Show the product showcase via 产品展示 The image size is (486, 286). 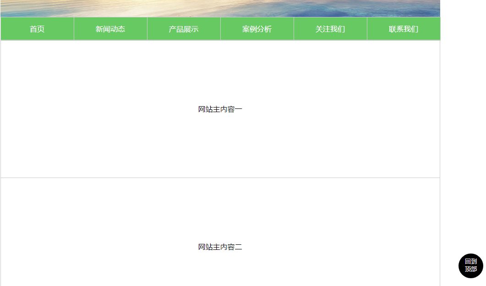184,29
